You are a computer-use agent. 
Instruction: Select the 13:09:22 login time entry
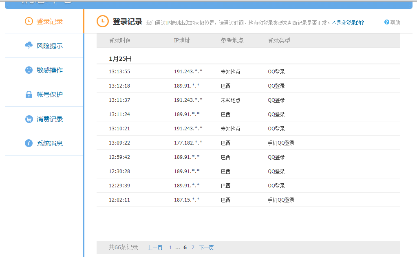(x=119, y=143)
